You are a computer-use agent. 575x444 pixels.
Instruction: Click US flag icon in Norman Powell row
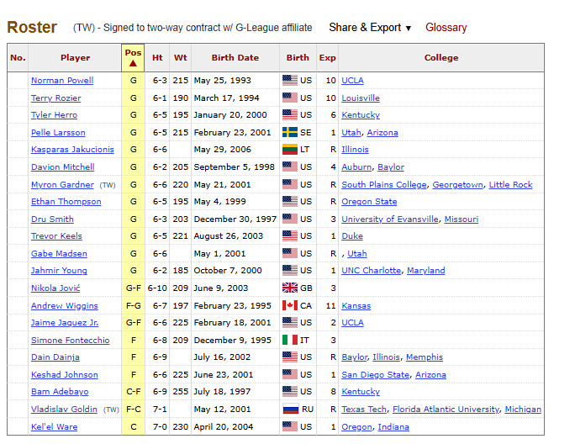click(x=290, y=81)
